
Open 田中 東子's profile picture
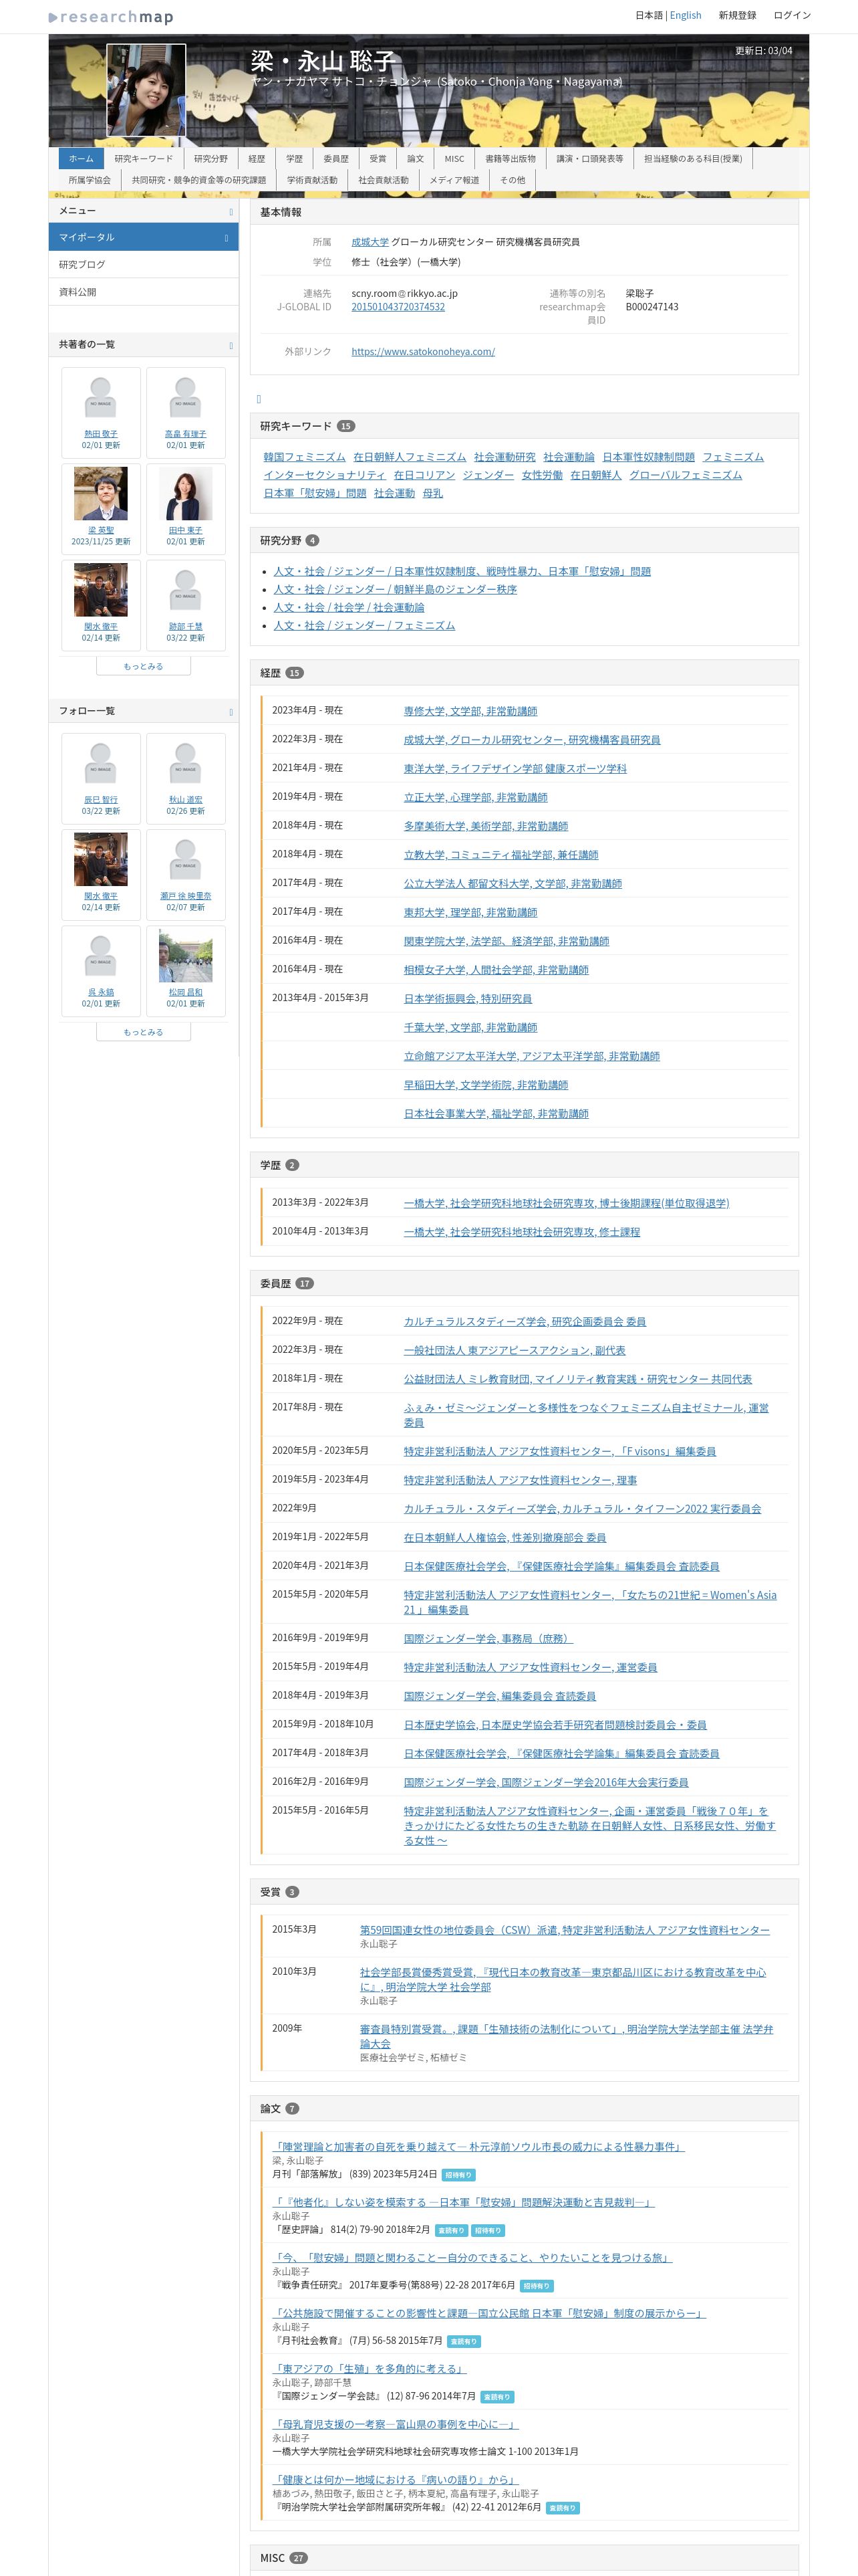186,493
